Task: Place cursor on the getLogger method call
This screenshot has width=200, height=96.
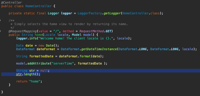Action: click(112, 13)
